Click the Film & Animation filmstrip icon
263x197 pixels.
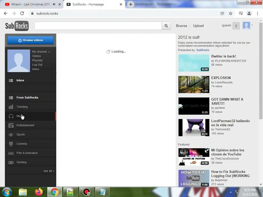point(11,153)
